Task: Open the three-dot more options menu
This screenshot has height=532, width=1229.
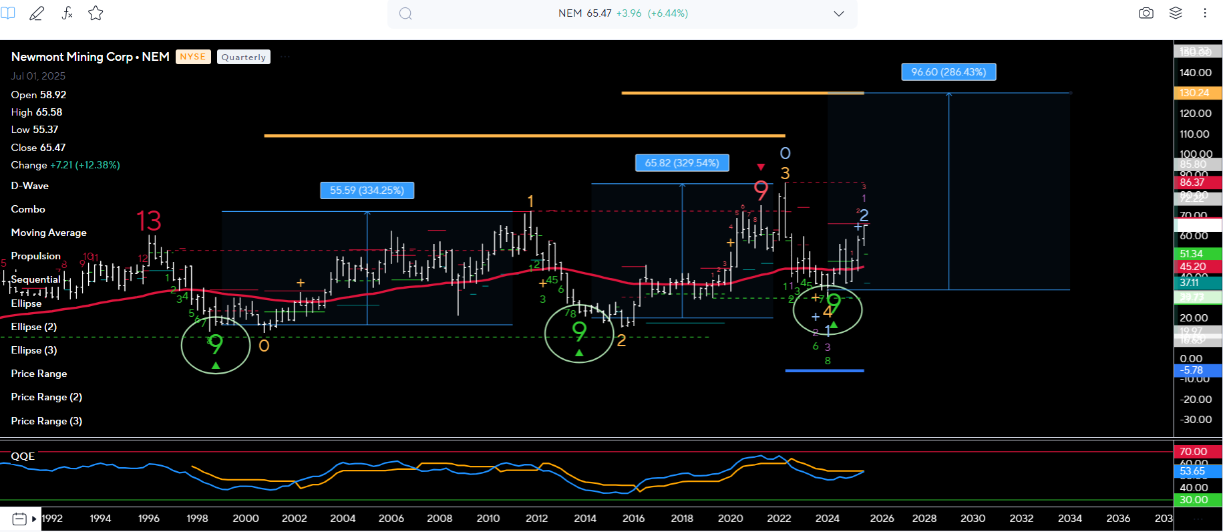Action: 1205,13
